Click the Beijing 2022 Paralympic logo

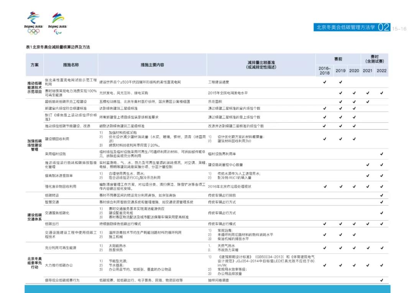click(58, 23)
